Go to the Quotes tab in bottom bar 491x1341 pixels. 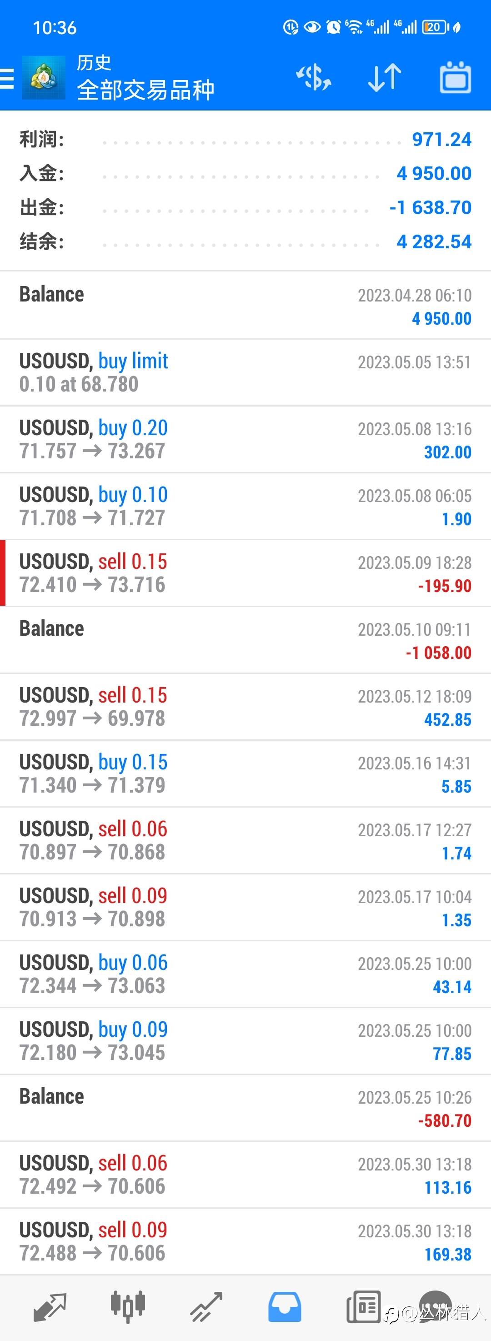[50, 1307]
